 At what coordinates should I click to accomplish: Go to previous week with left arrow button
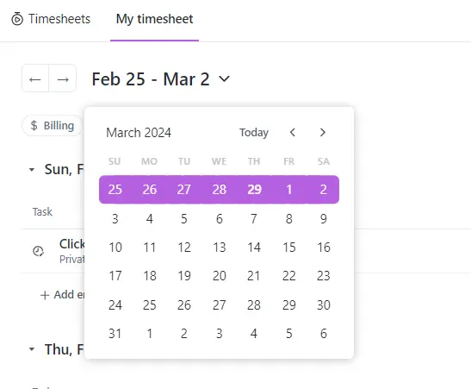[x=35, y=79]
